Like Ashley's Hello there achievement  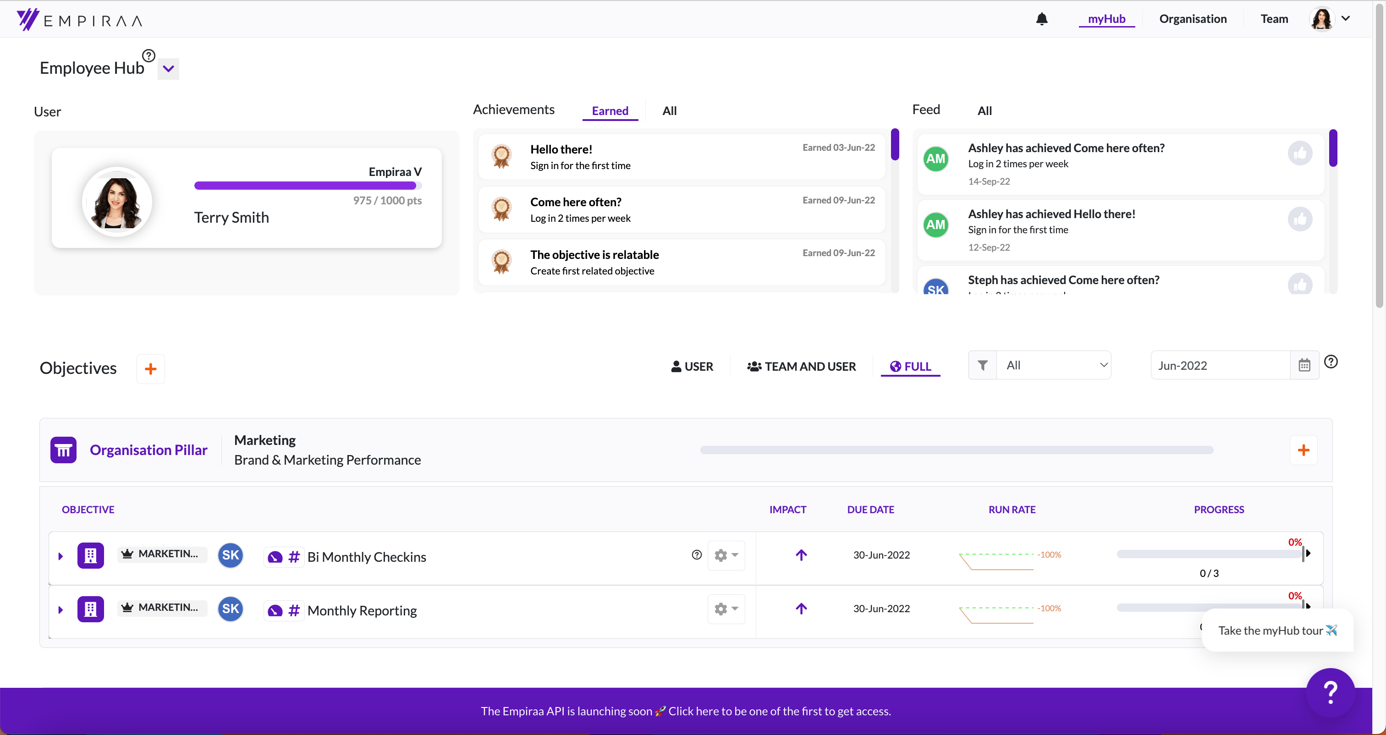[1300, 219]
